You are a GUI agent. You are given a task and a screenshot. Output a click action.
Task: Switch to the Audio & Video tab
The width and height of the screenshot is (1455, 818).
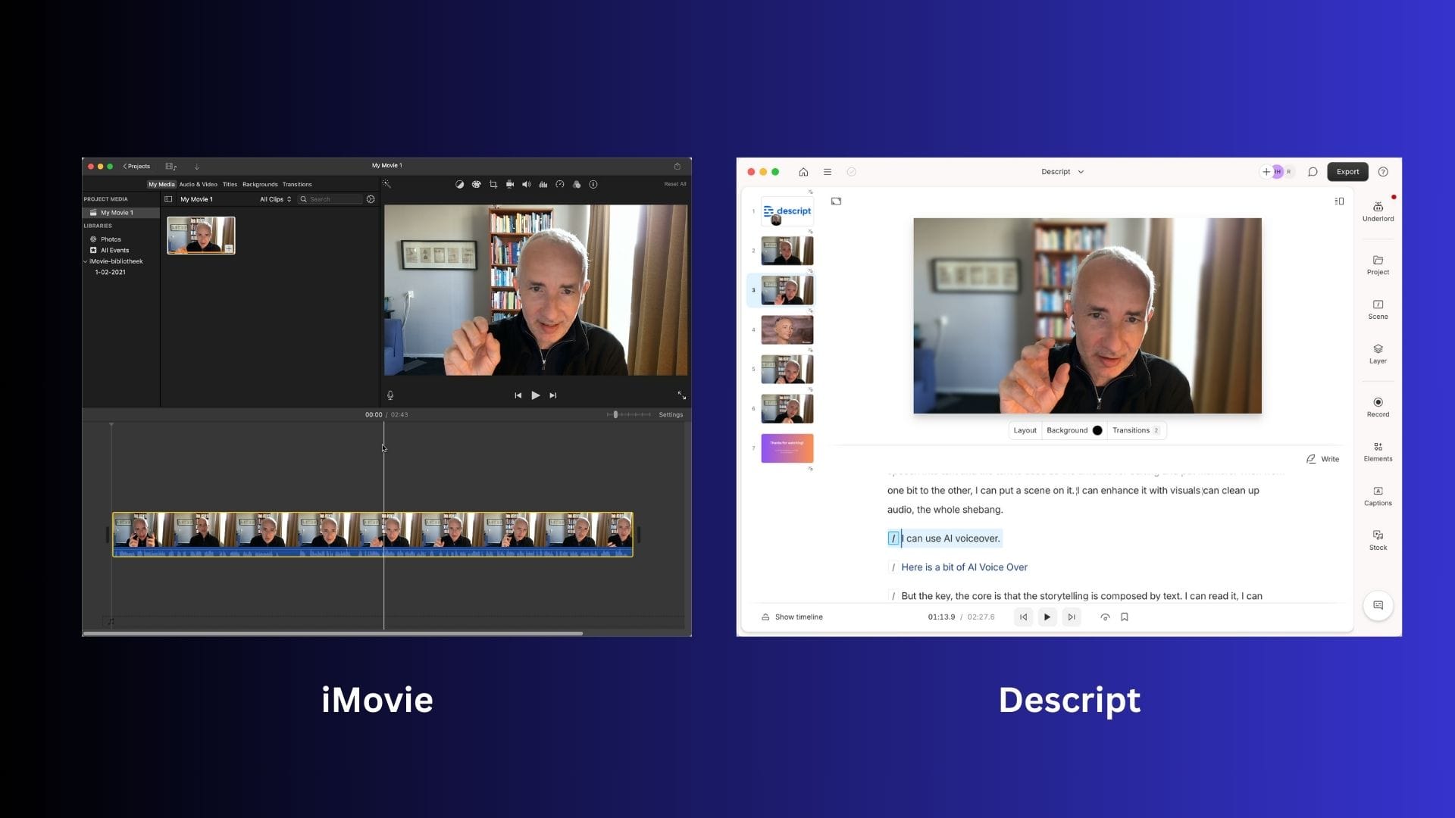coord(198,184)
